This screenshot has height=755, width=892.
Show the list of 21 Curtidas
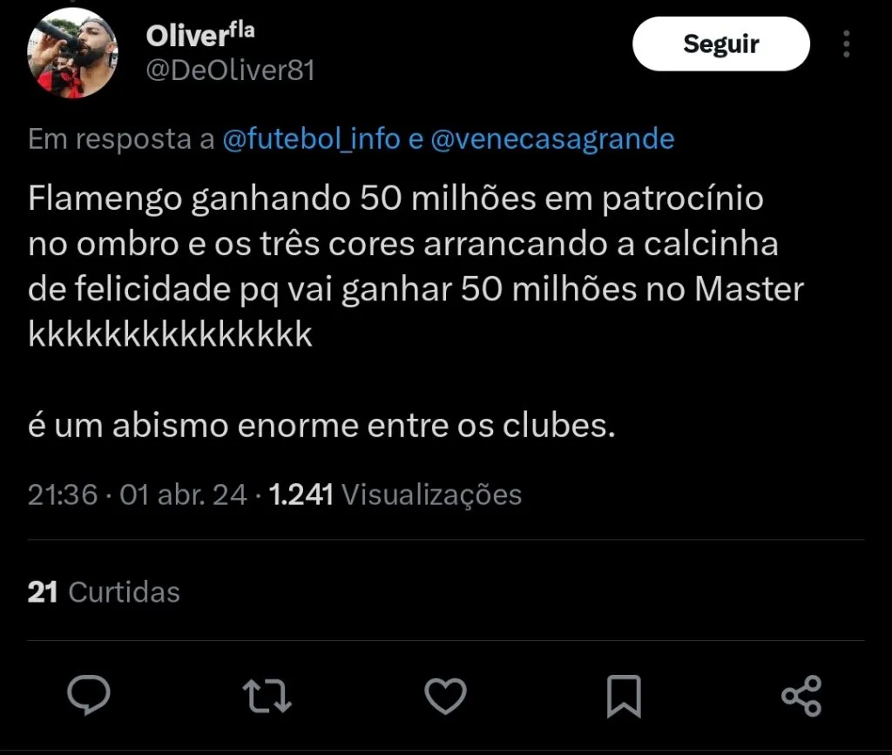tap(104, 592)
